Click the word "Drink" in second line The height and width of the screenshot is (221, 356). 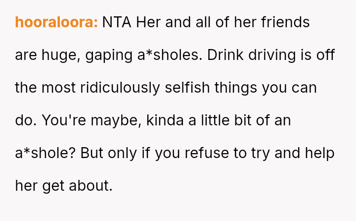(x=226, y=55)
